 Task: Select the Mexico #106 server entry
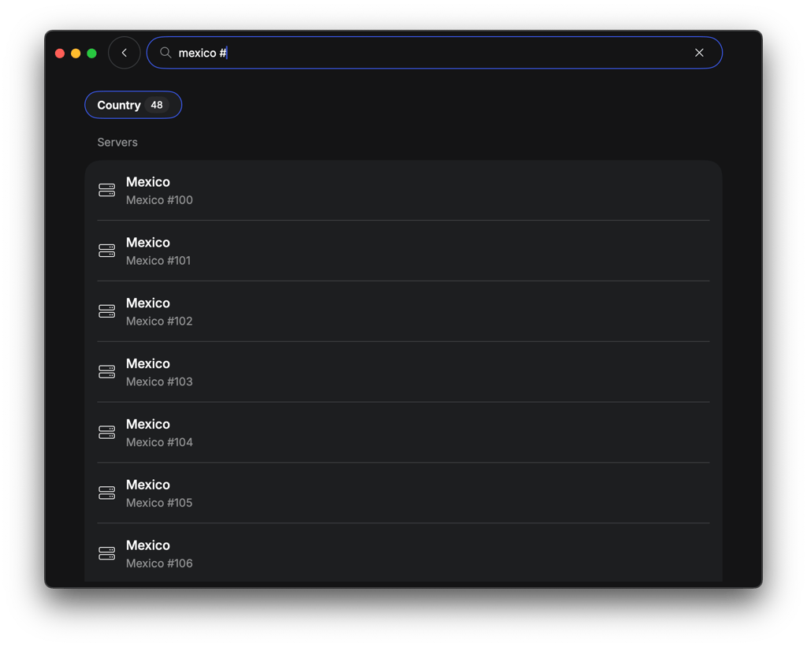(403, 553)
